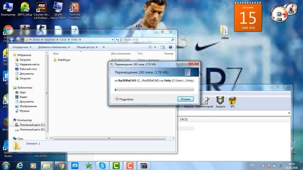Screen dimensions: 303x170
Task: Sort by the Имя column header
Action: click(x=56, y=53)
